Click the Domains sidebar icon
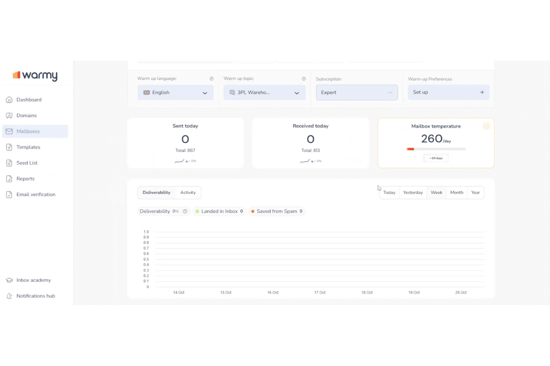 click(x=9, y=116)
